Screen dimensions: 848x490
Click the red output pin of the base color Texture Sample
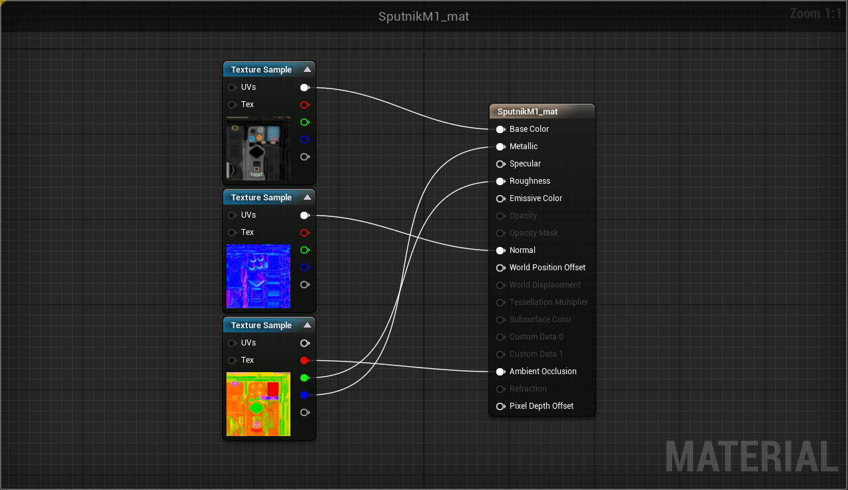tap(304, 105)
